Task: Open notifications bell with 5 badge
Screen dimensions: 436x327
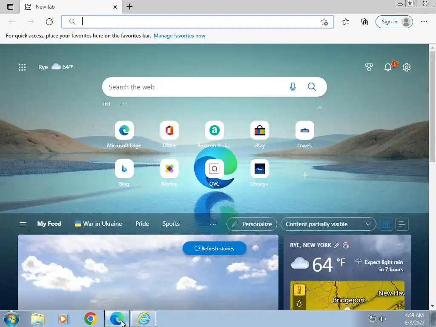Action: pyautogui.click(x=388, y=67)
